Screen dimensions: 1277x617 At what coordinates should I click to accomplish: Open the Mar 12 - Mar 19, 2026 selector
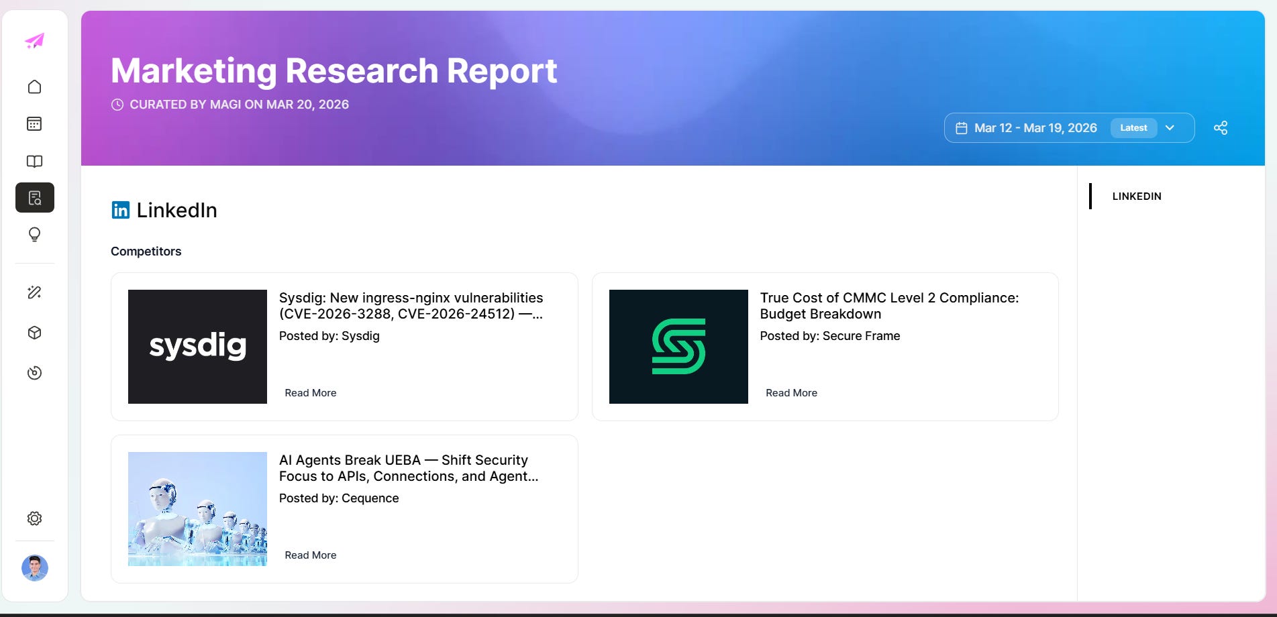(1069, 127)
